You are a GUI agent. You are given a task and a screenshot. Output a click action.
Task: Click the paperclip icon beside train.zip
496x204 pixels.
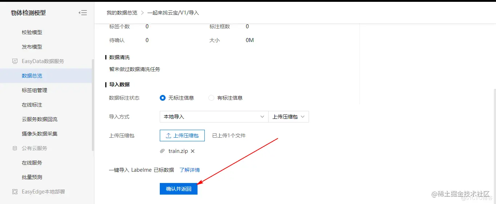coord(163,151)
